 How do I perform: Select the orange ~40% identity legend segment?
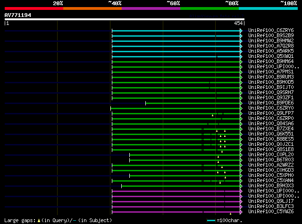92,8
